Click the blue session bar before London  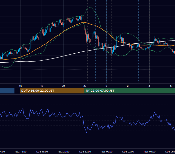[x=7, y=91]
